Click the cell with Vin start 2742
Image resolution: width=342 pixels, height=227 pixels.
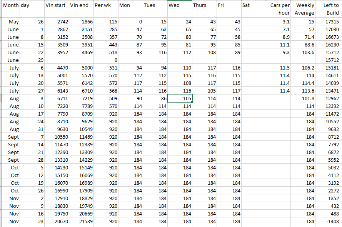pyautogui.click(x=57, y=22)
